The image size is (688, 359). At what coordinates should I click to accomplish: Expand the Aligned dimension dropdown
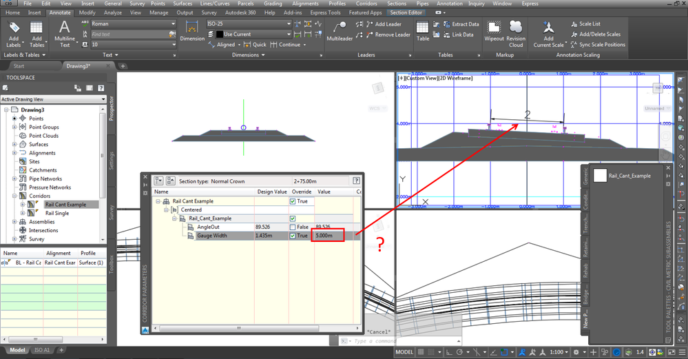239,45
